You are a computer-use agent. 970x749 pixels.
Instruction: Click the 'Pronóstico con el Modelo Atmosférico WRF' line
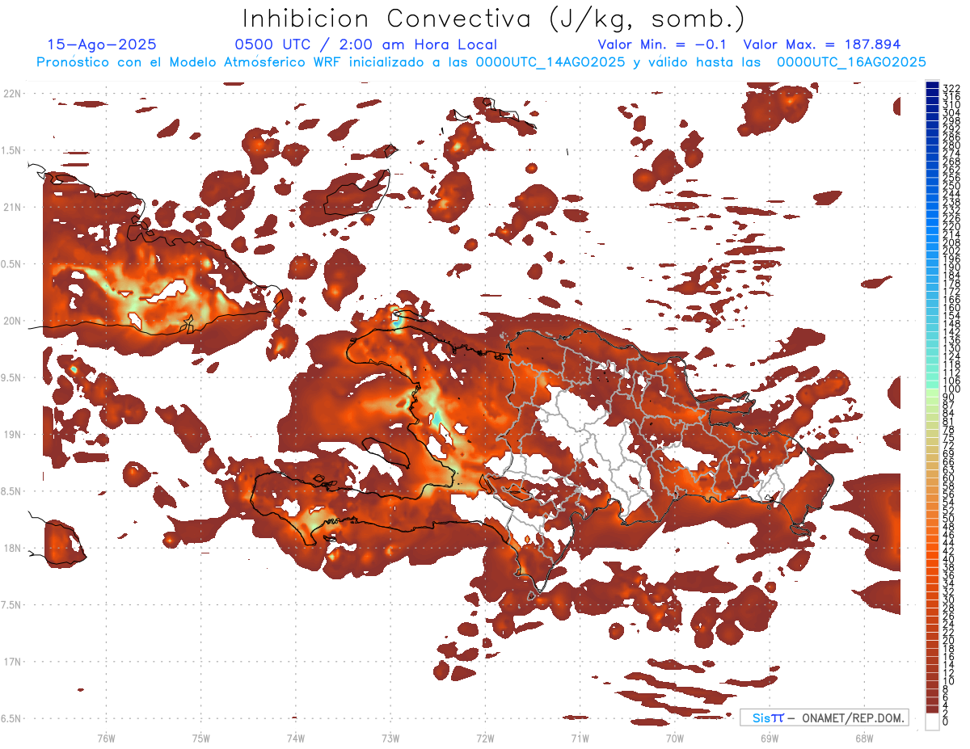[x=481, y=62]
